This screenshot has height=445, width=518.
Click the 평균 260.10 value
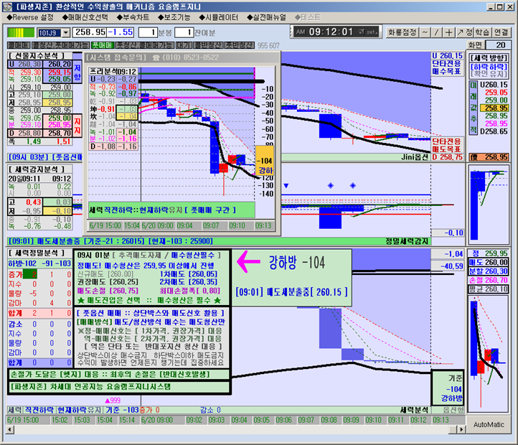click(x=489, y=289)
